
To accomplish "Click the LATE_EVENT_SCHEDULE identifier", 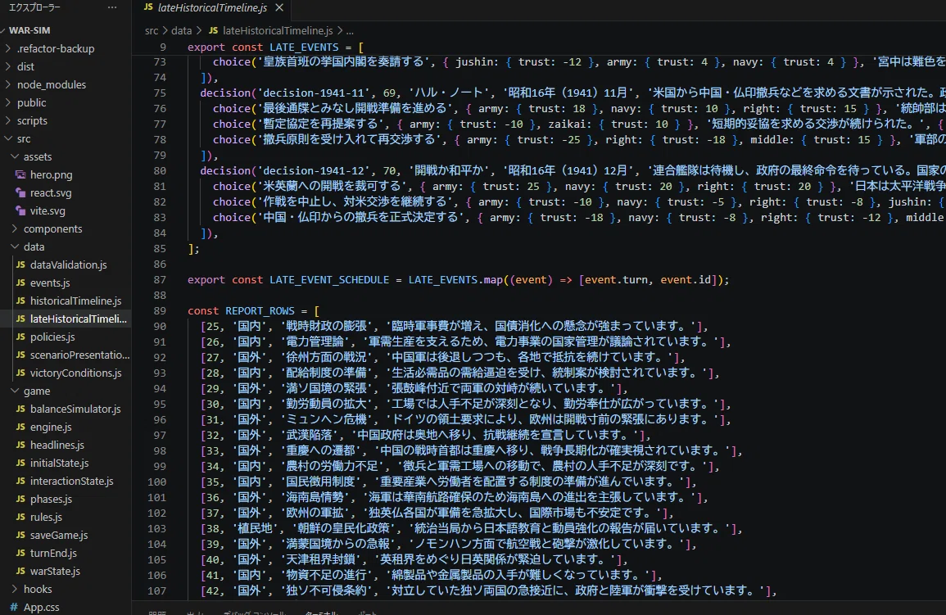I will coord(329,280).
